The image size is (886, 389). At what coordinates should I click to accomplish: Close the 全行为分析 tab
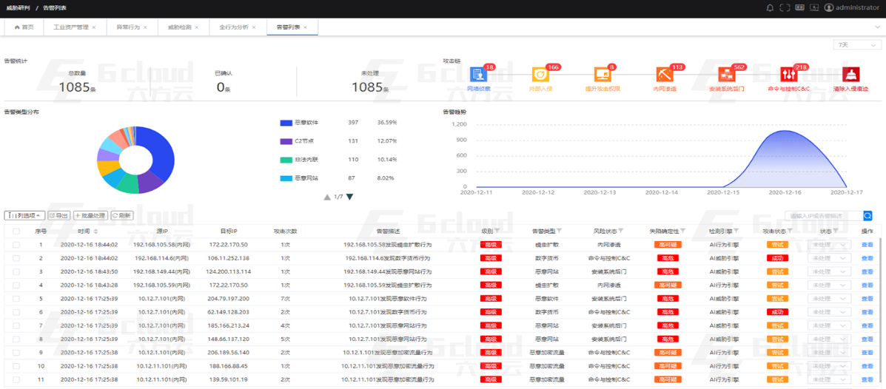254,27
